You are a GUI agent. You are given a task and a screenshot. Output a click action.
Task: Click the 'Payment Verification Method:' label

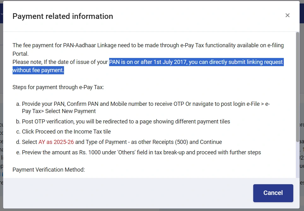click(x=49, y=170)
